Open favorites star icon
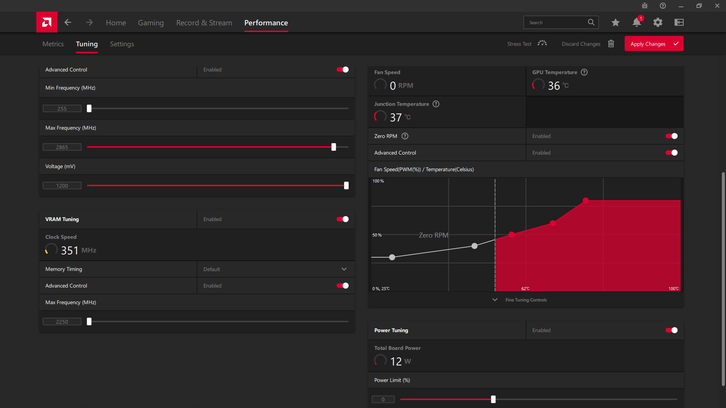Screen dimensions: 726x408 point(616,22)
